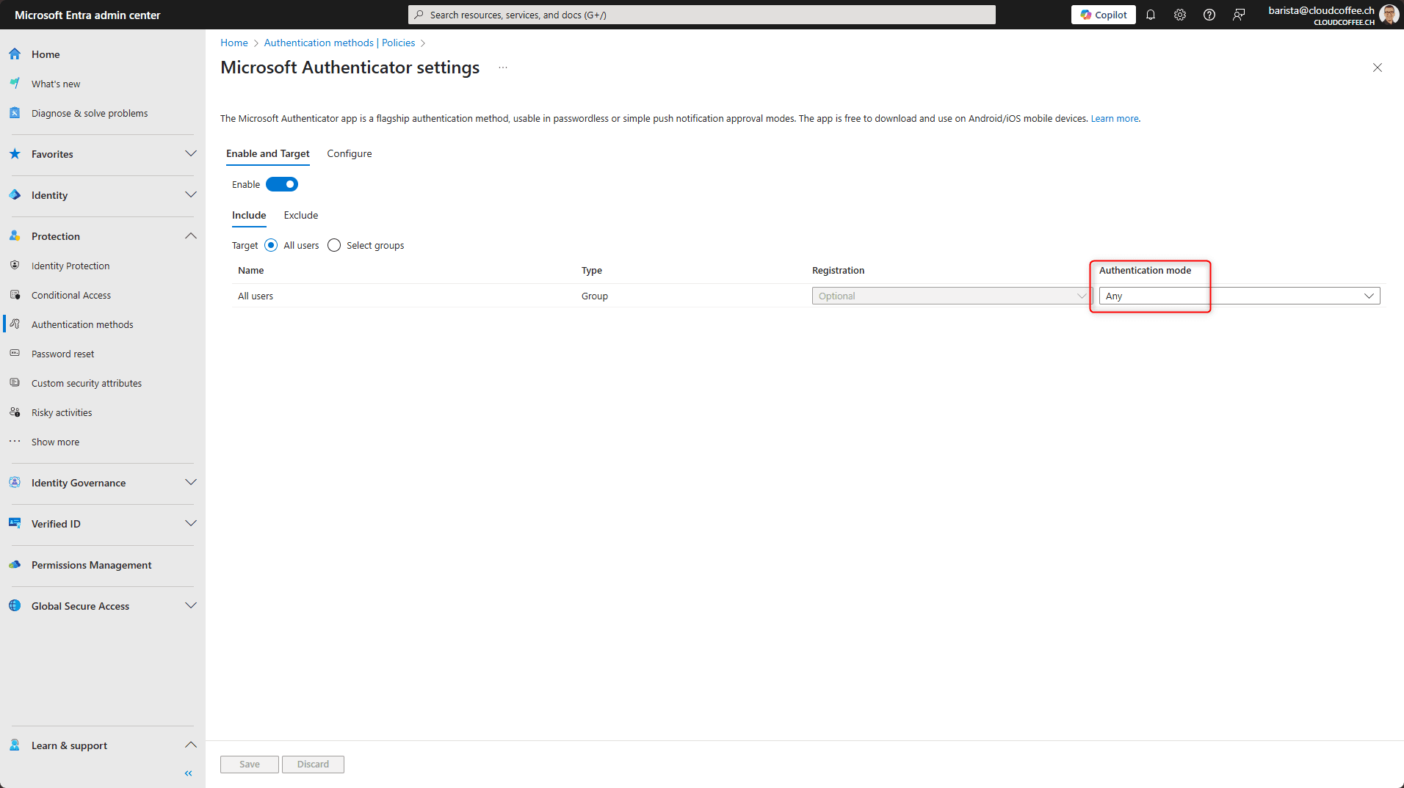Open the Registration Optional dropdown
Viewport: 1404px width, 788px height.
click(x=952, y=296)
